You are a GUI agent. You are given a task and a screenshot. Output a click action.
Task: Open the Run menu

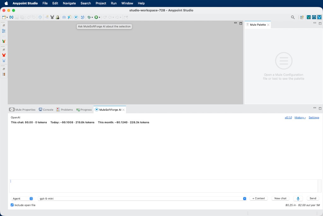[x=114, y=3]
